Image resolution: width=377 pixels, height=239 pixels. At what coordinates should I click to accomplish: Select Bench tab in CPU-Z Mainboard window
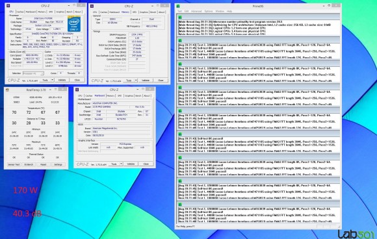click(x=138, y=96)
